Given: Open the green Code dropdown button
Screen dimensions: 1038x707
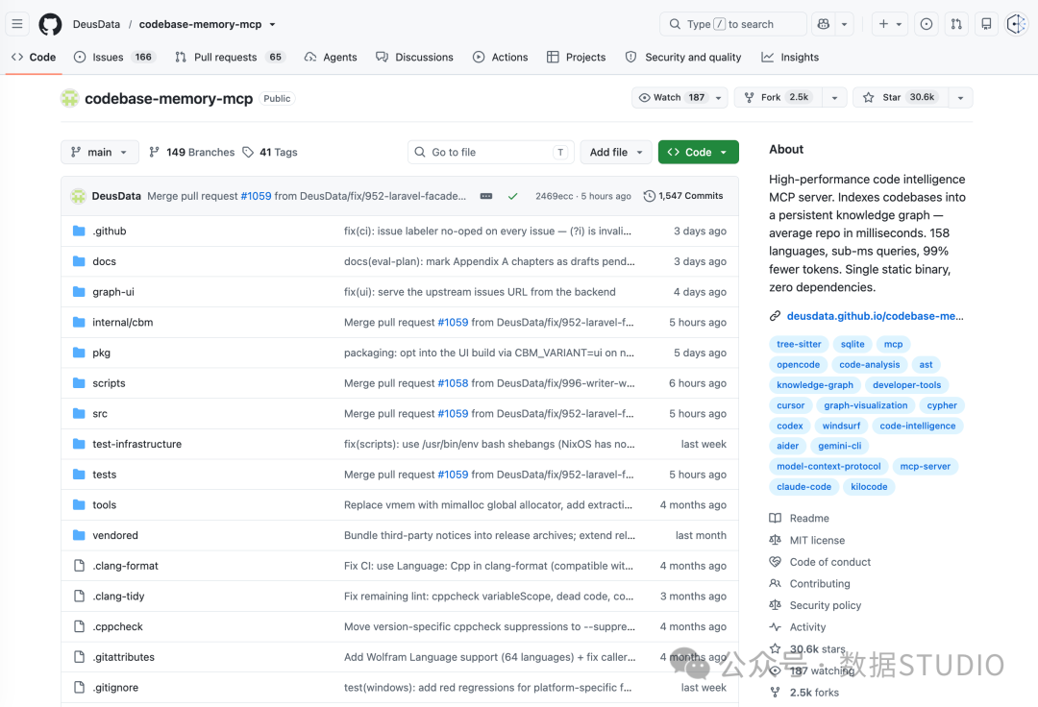Looking at the screenshot, I should pyautogui.click(x=699, y=152).
